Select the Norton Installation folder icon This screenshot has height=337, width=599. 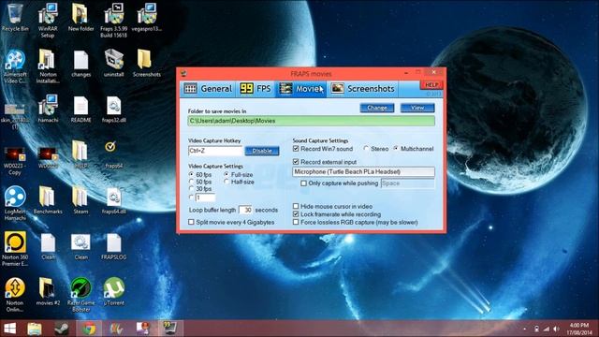(48, 66)
